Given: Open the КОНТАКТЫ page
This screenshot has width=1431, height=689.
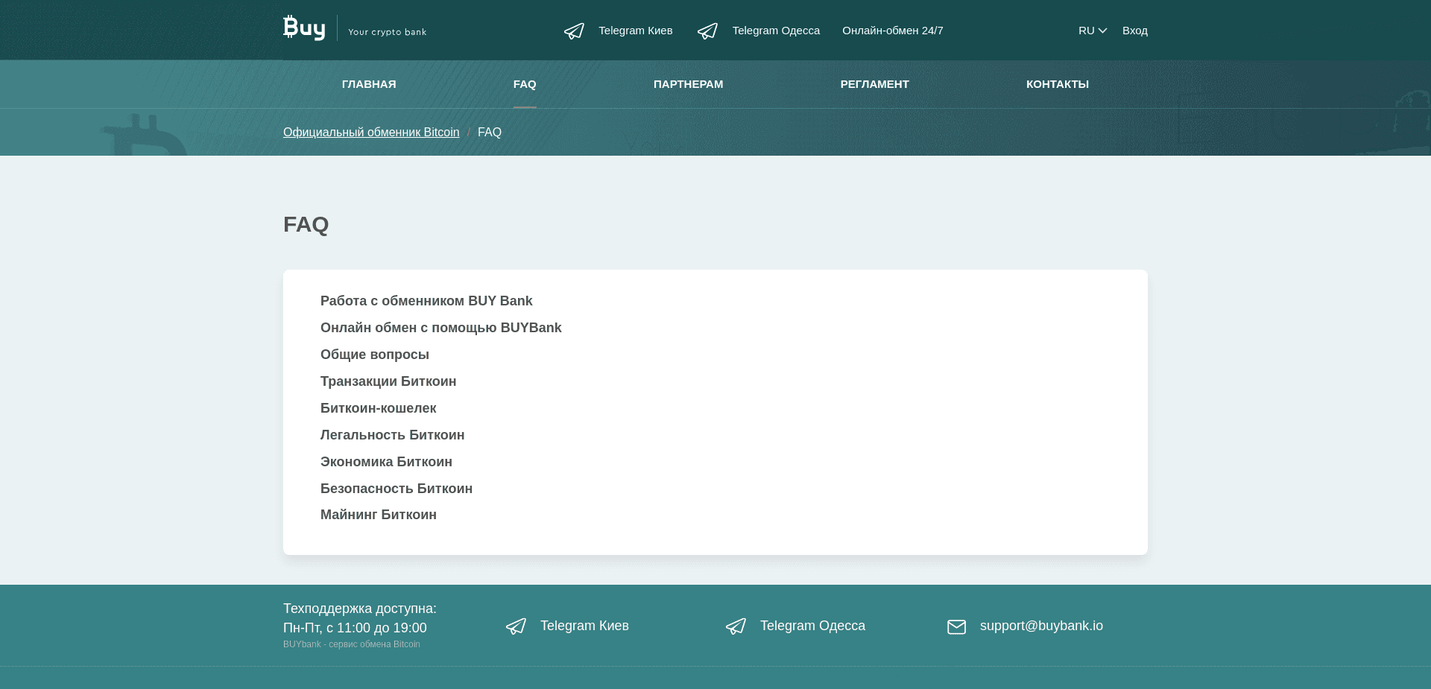Looking at the screenshot, I should coord(1058,84).
